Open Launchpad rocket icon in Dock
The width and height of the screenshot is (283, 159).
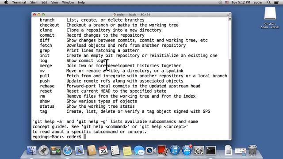tap(43, 150)
